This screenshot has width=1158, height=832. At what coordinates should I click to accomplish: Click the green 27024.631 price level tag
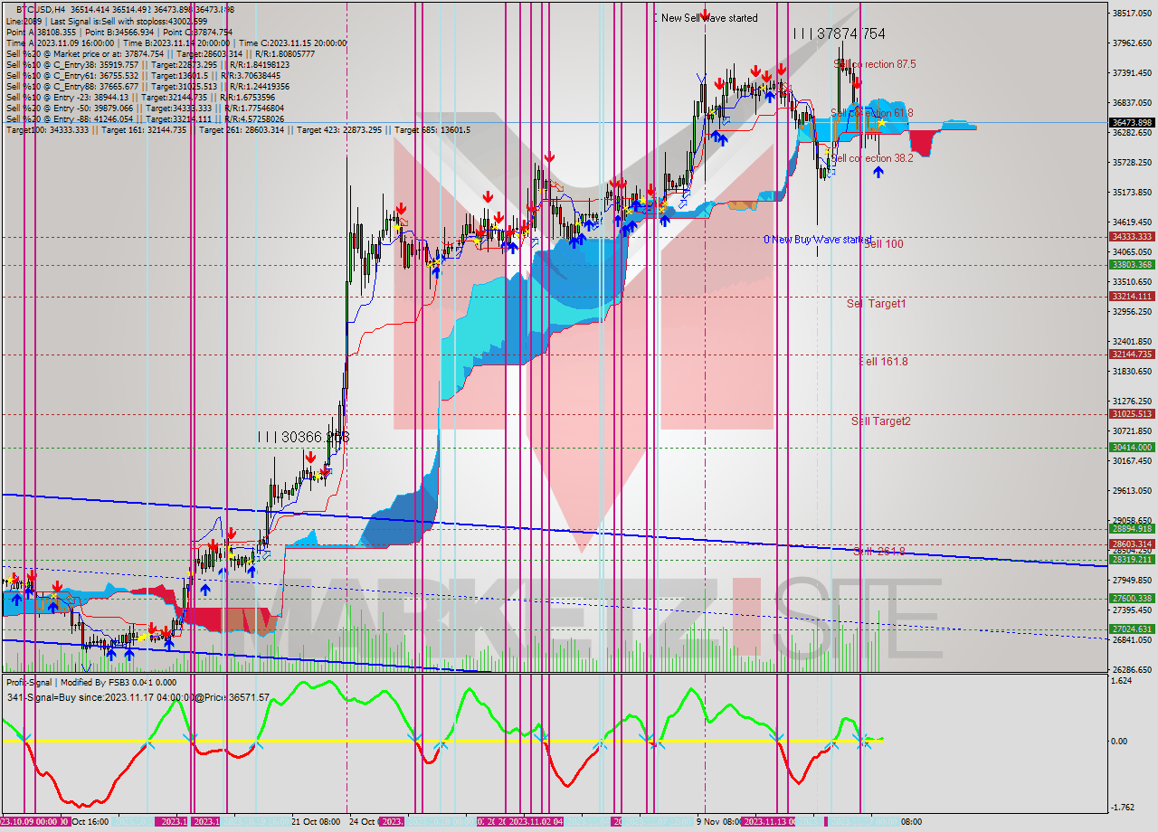click(1132, 629)
